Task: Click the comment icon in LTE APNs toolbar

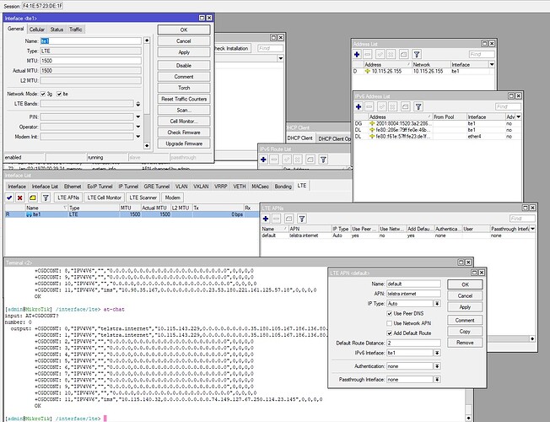Action: (288, 219)
